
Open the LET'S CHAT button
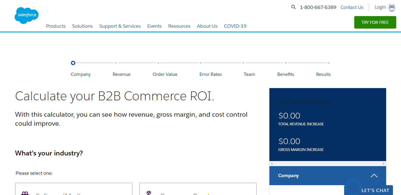pos(369,190)
